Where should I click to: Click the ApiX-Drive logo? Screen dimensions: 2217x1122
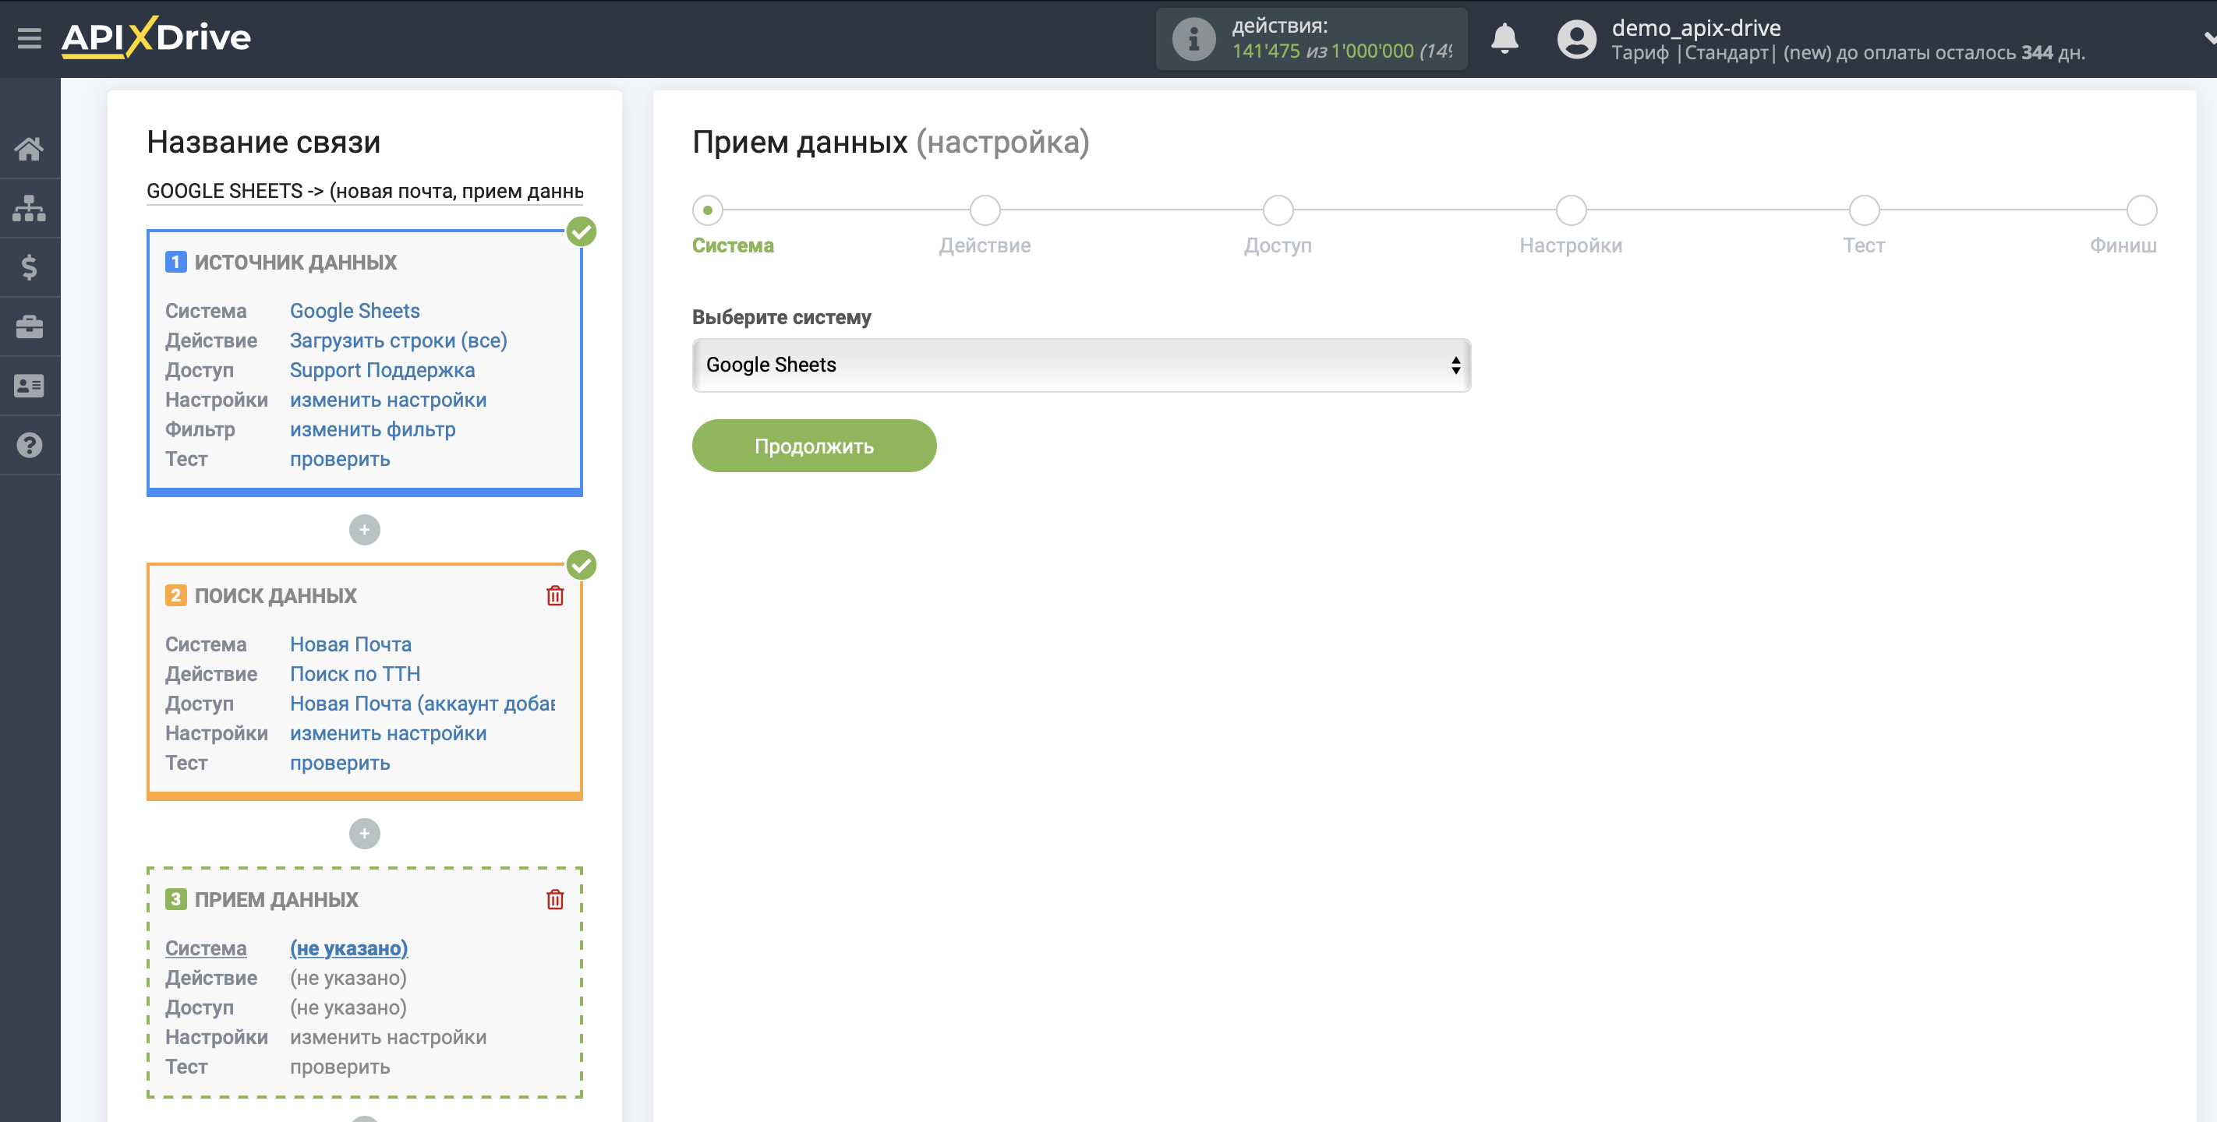(156, 38)
